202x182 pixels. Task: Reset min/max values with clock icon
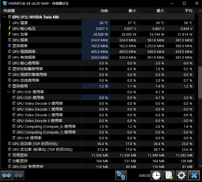pyautogui.click(x=157, y=175)
